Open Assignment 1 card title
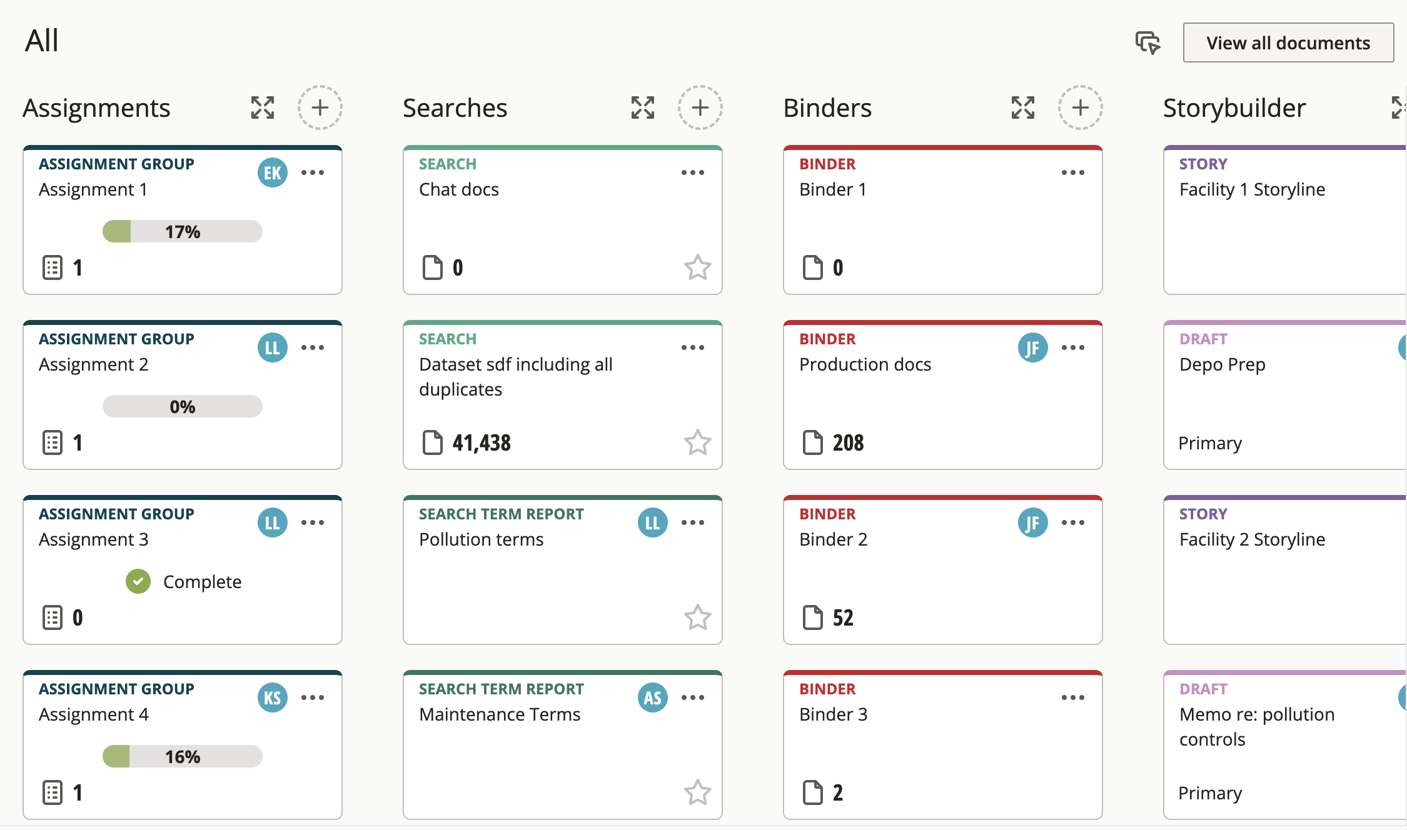 click(93, 189)
